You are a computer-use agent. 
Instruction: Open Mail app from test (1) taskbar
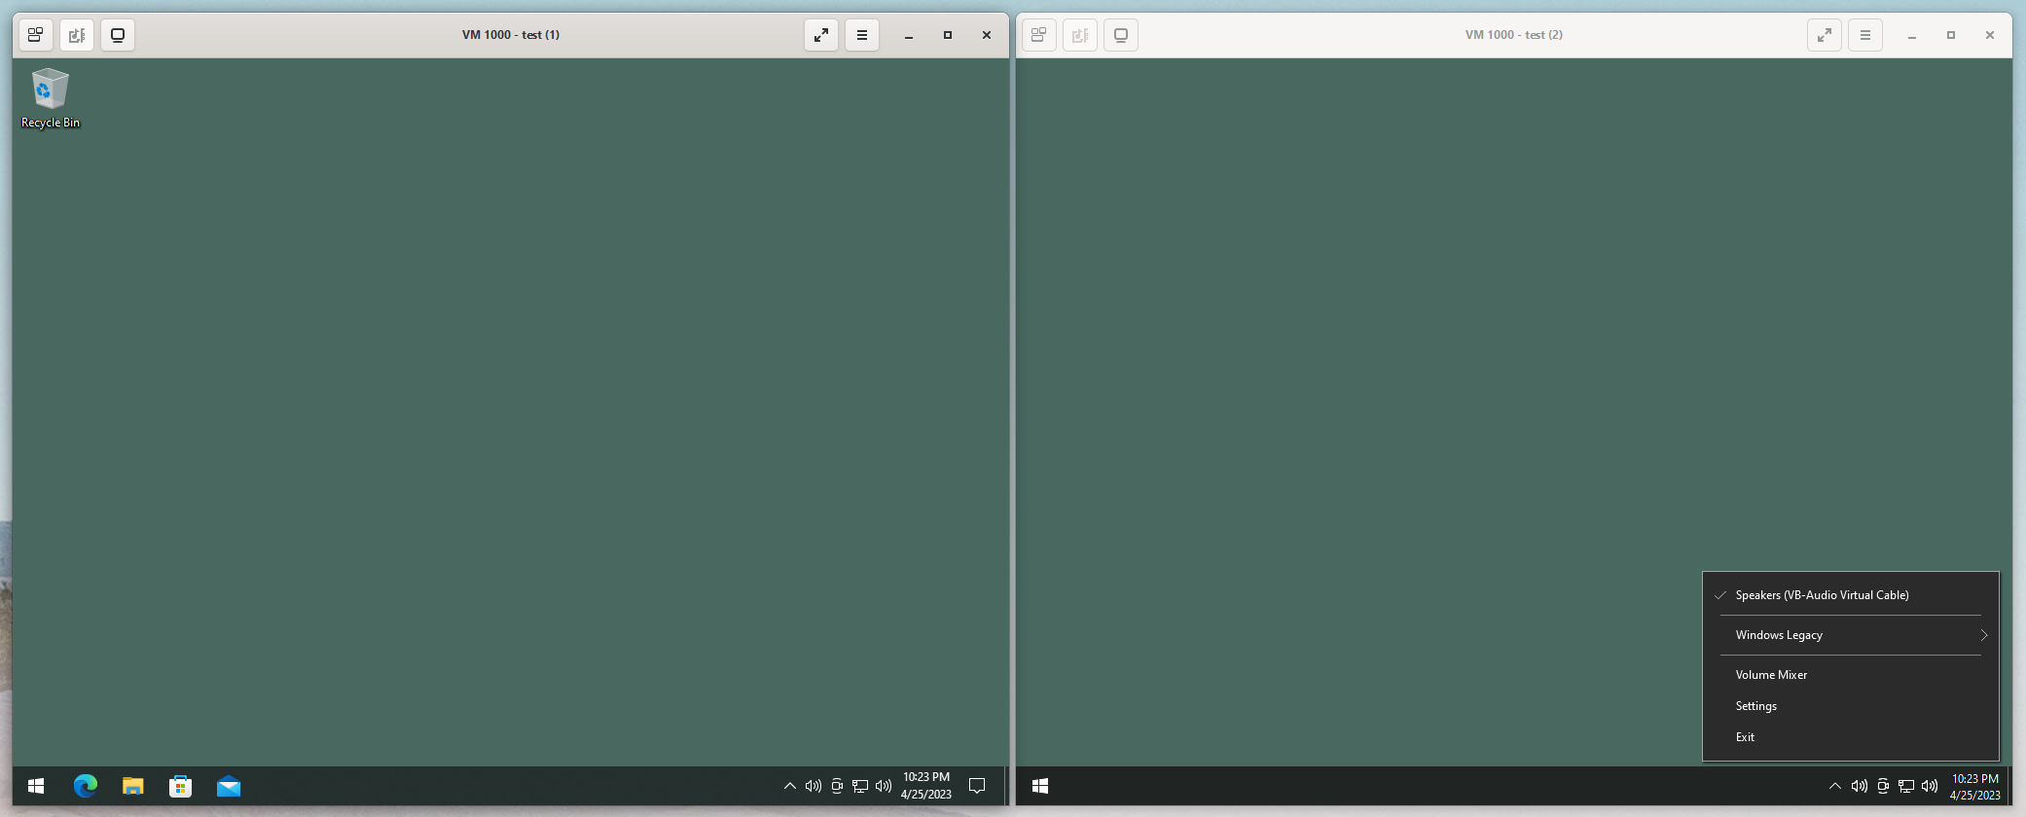229,786
